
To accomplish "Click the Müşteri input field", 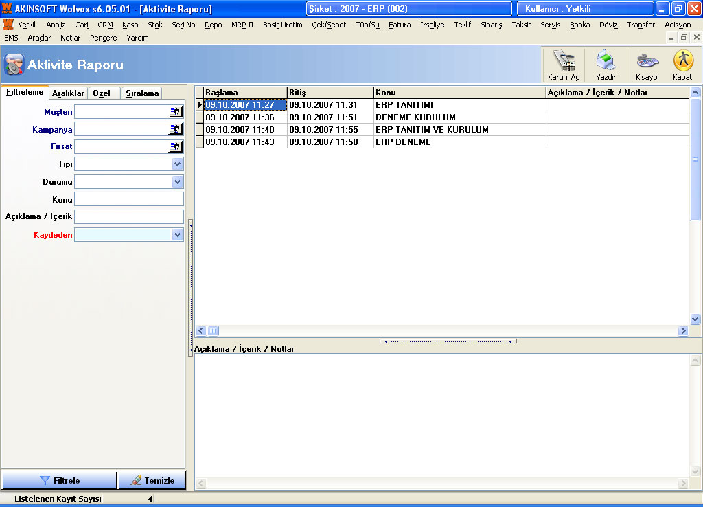I will tap(122, 112).
